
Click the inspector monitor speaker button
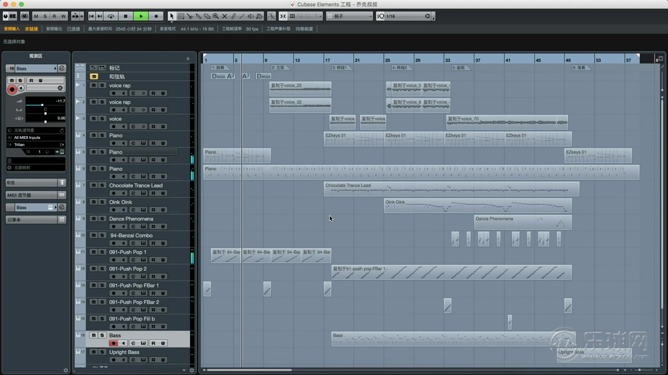pyautogui.click(x=21, y=89)
